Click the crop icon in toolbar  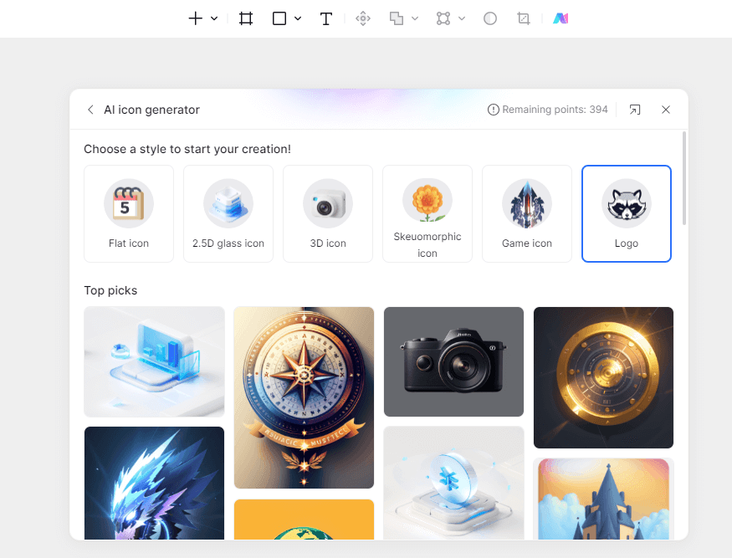[524, 18]
